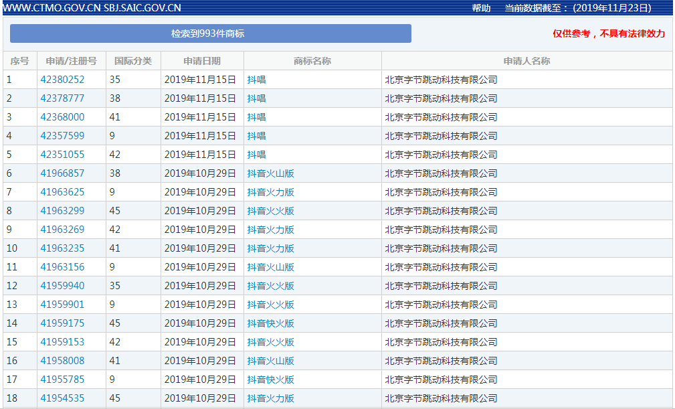Open 抖音火力版 trademark in row 9

point(271,230)
